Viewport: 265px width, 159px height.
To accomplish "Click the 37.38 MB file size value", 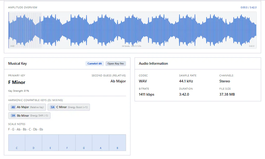I will pos(227,94).
